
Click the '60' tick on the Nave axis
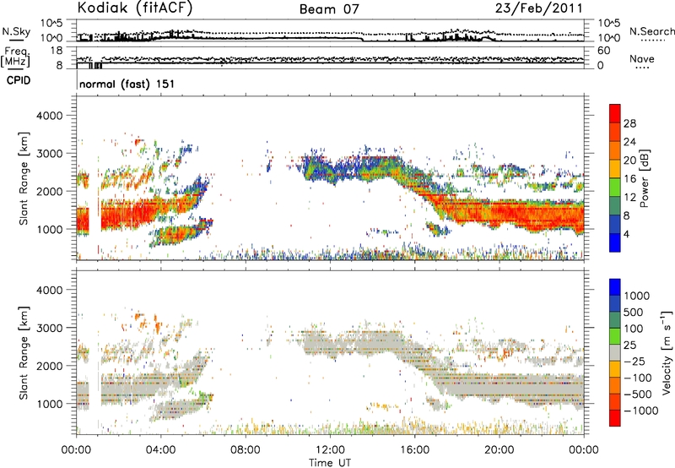603,51
